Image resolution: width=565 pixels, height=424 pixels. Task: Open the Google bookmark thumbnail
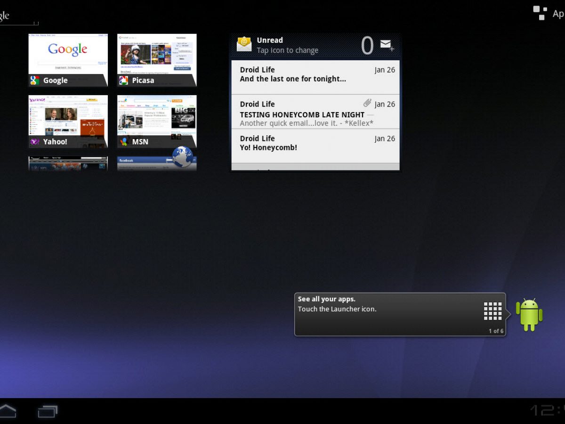pos(68,60)
